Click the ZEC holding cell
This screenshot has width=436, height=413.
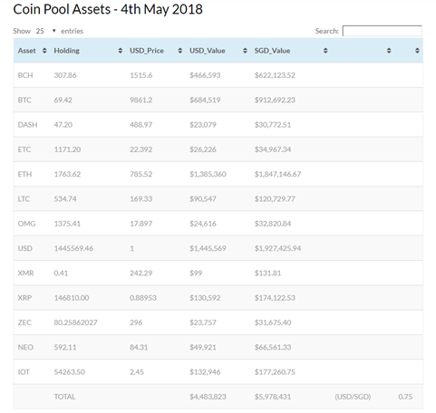click(x=76, y=322)
